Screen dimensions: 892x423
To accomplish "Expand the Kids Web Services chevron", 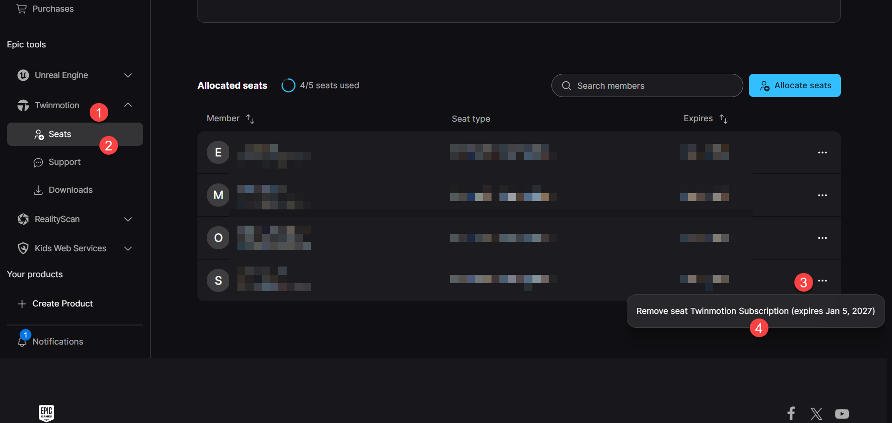I will tap(128, 248).
